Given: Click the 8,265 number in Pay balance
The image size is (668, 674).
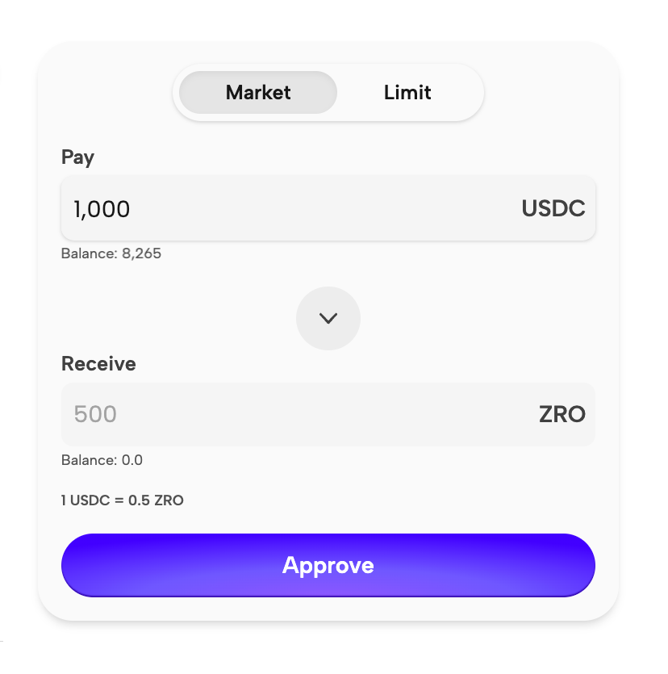Looking at the screenshot, I should point(141,253).
